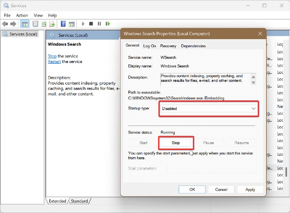
Task: Click the Stop button in properties dialog
Action: (x=175, y=143)
